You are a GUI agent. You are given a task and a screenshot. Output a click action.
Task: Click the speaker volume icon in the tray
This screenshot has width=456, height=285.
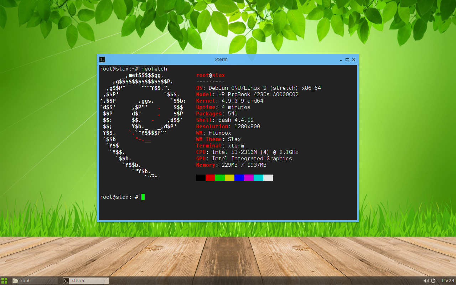pyautogui.click(x=426, y=280)
